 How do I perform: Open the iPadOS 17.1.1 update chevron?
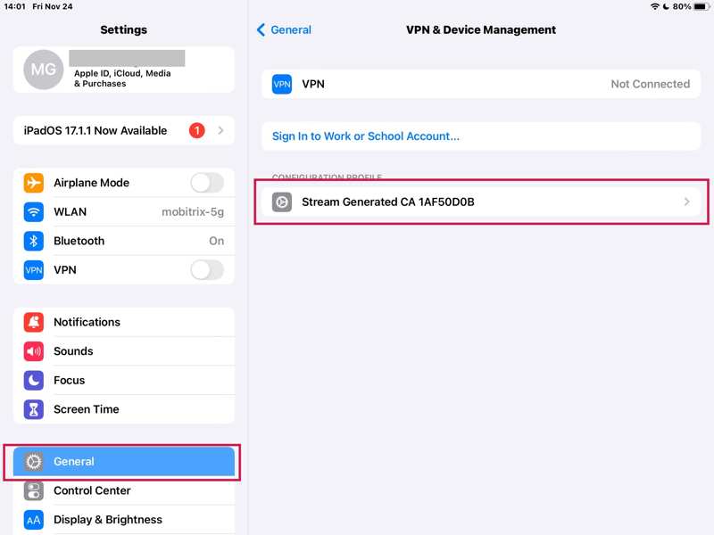point(220,130)
